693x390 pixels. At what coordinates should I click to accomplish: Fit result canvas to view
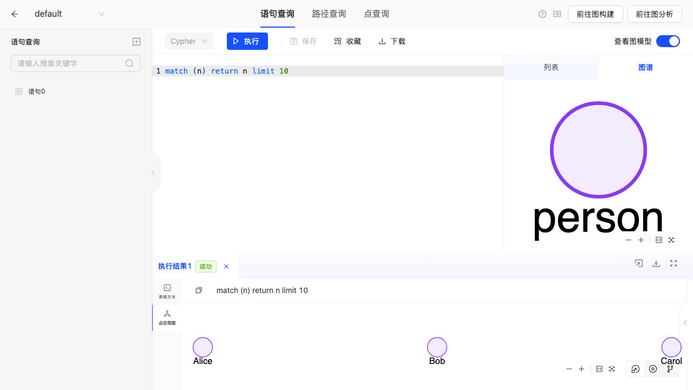click(612, 369)
